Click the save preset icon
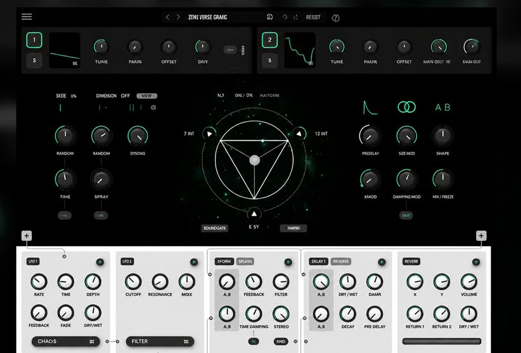The width and height of the screenshot is (521, 353). 270,17
